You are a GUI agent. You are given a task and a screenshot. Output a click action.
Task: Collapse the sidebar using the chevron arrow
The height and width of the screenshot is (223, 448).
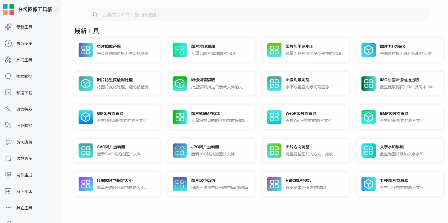click(x=56, y=10)
